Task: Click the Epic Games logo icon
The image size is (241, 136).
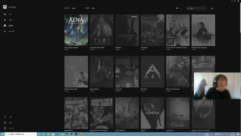Action: tap(5, 7)
